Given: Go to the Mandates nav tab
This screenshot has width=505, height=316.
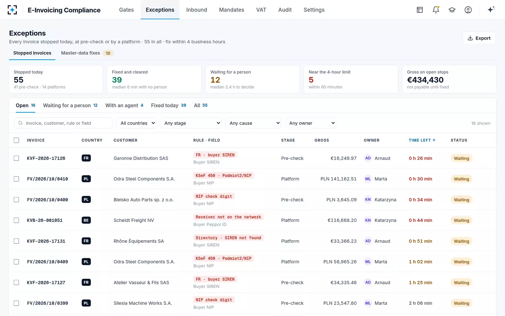Looking at the screenshot, I should point(231,10).
